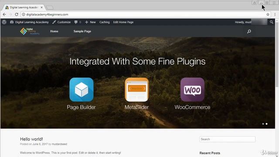Click Edit Home Page in admin bar
Screen dimensions: 279x157
click(x=123, y=22)
